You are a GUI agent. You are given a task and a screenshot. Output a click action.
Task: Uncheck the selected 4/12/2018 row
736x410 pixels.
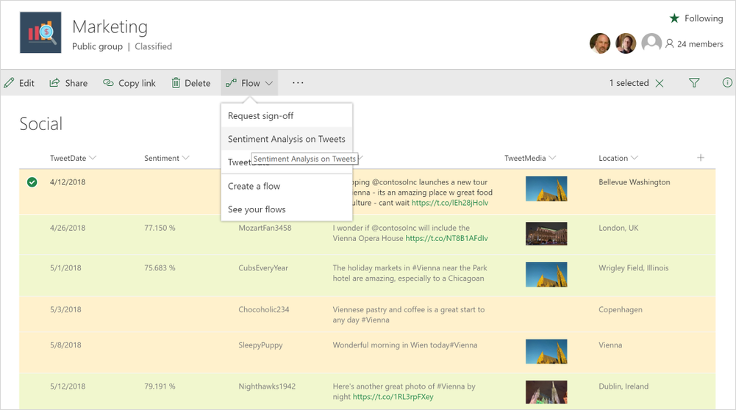pyautogui.click(x=32, y=182)
